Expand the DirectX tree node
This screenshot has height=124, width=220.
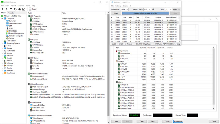click(2, 58)
